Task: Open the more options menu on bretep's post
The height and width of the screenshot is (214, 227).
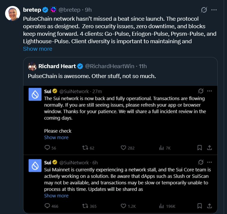Action: [x=214, y=10]
